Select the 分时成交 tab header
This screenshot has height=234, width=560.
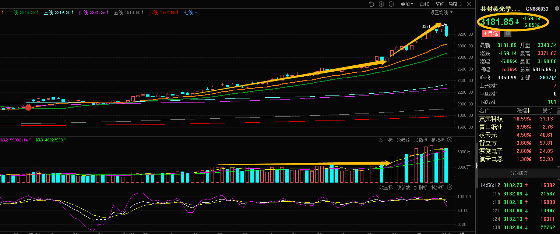click(519, 173)
